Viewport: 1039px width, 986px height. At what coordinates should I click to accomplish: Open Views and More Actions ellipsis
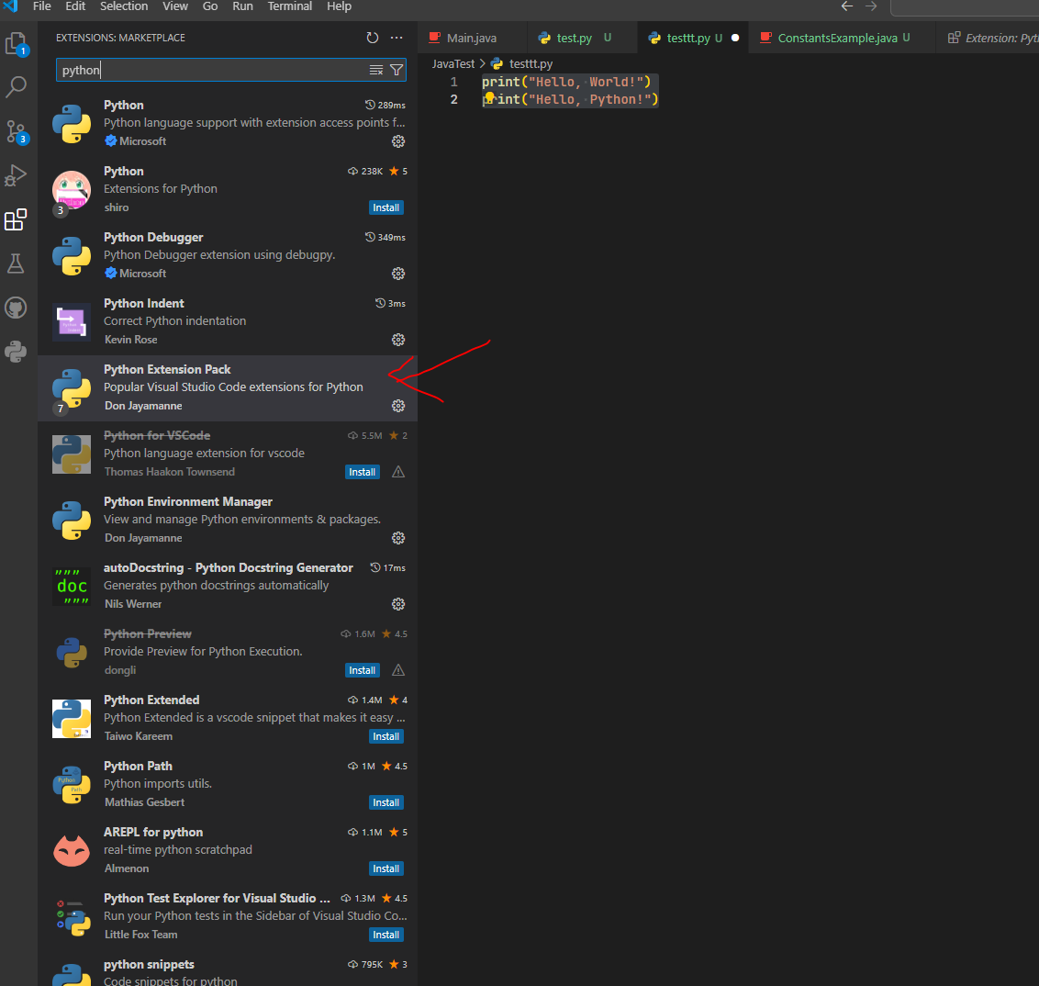397,38
